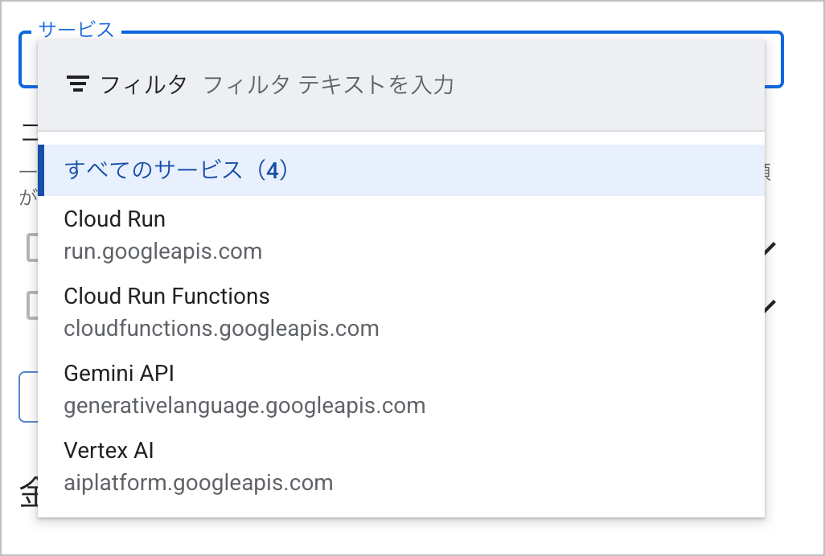Click generativelanguage.googleapis.com text

244,406
